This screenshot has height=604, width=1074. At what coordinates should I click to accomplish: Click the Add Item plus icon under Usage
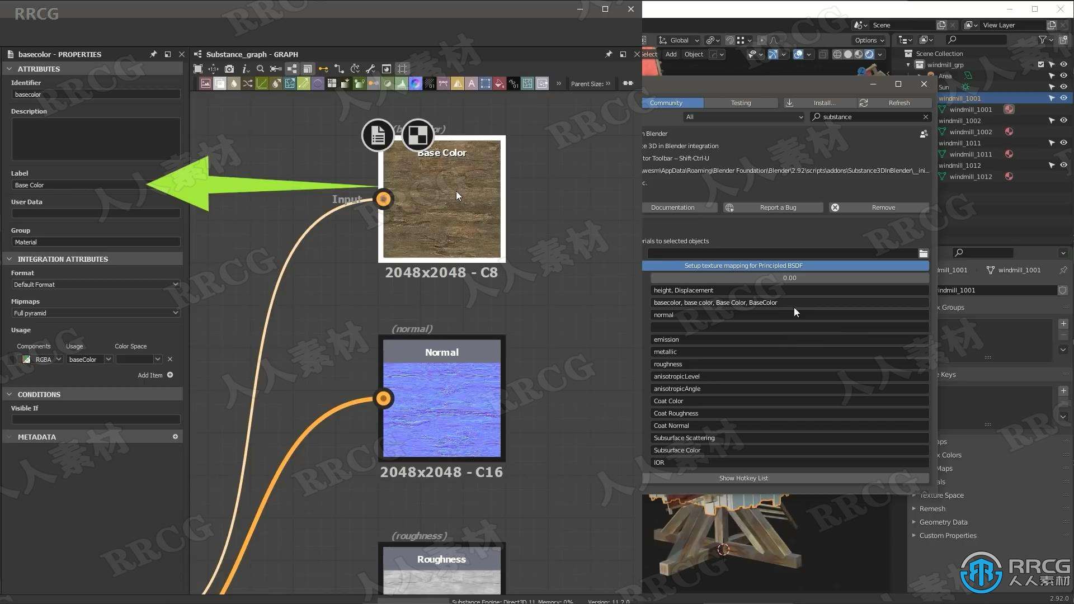[x=170, y=375]
